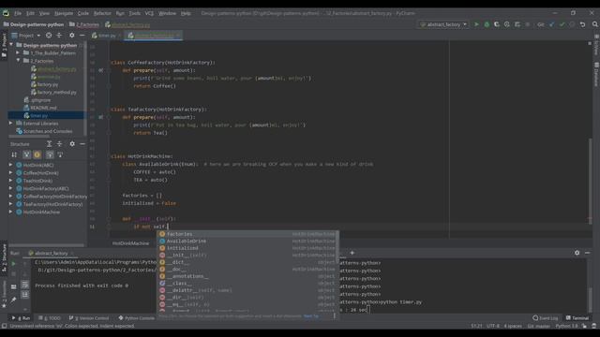This screenshot has height=337, width=600.
Task: Collapse all in the Structure panel
Action: 59,144
